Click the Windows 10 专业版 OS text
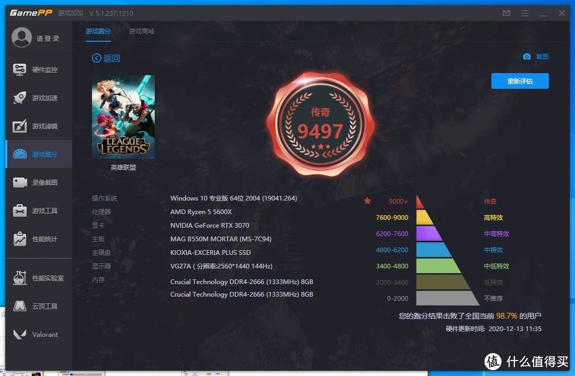This screenshot has width=575, height=376. point(234,198)
